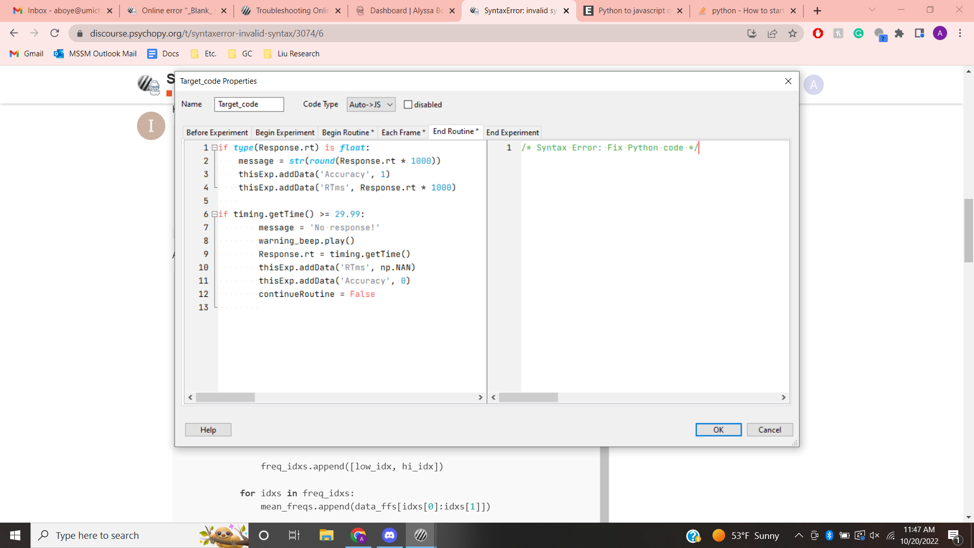
Task: Switch to the Each Frame tab
Action: tap(403, 132)
